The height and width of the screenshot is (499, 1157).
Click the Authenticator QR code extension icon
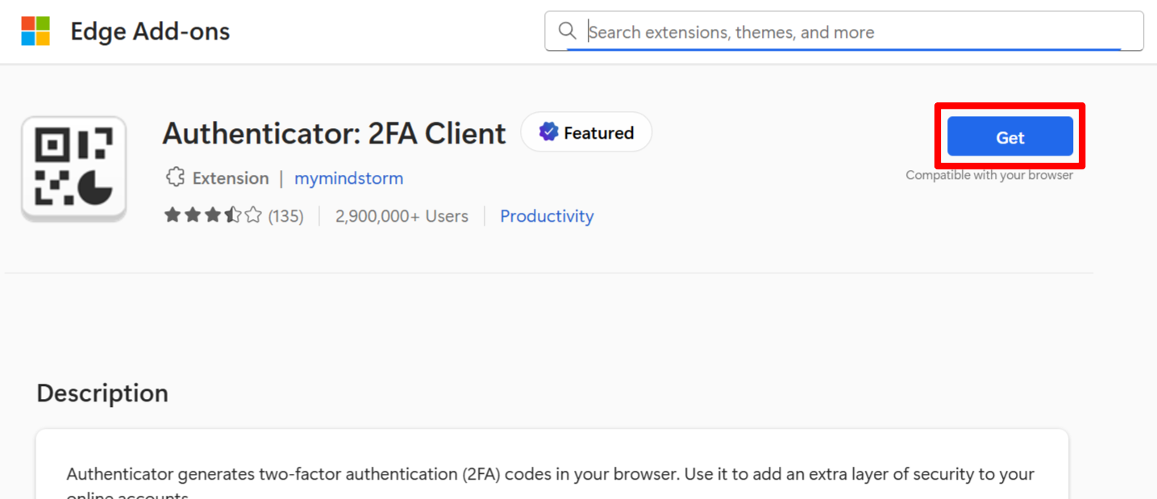click(74, 168)
